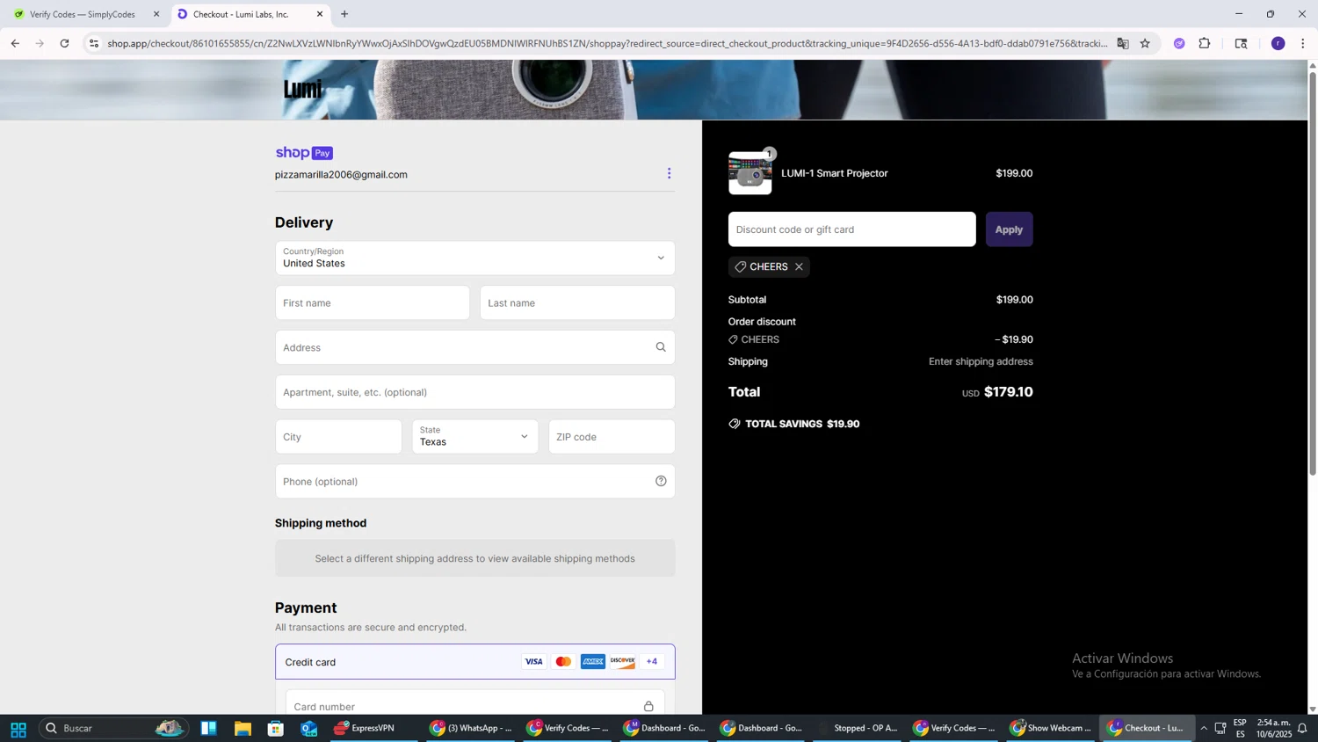
Task: Click the address search magnifier icon
Action: point(661,347)
